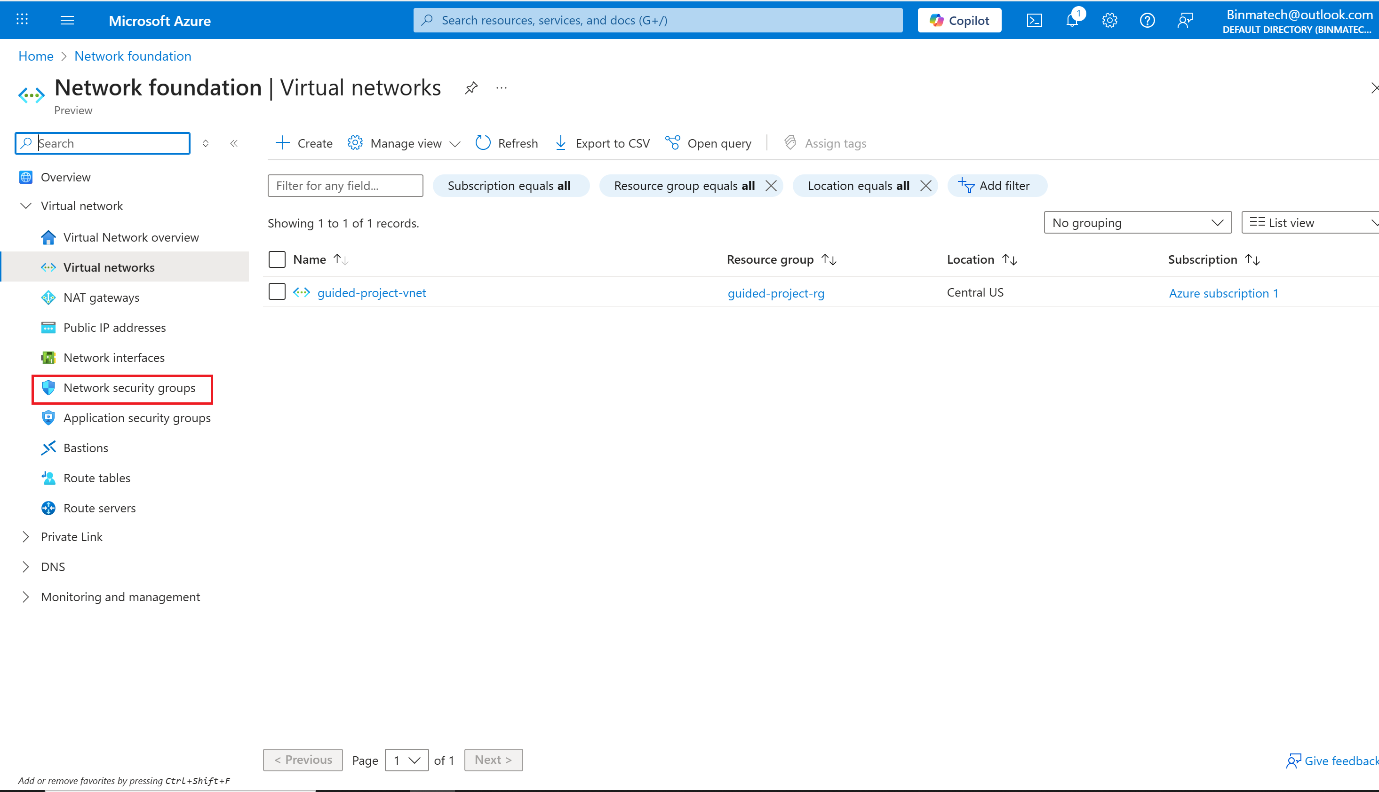The width and height of the screenshot is (1379, 792).
Task: Open portal settings gear icon
Action: tap(1109, 20)
